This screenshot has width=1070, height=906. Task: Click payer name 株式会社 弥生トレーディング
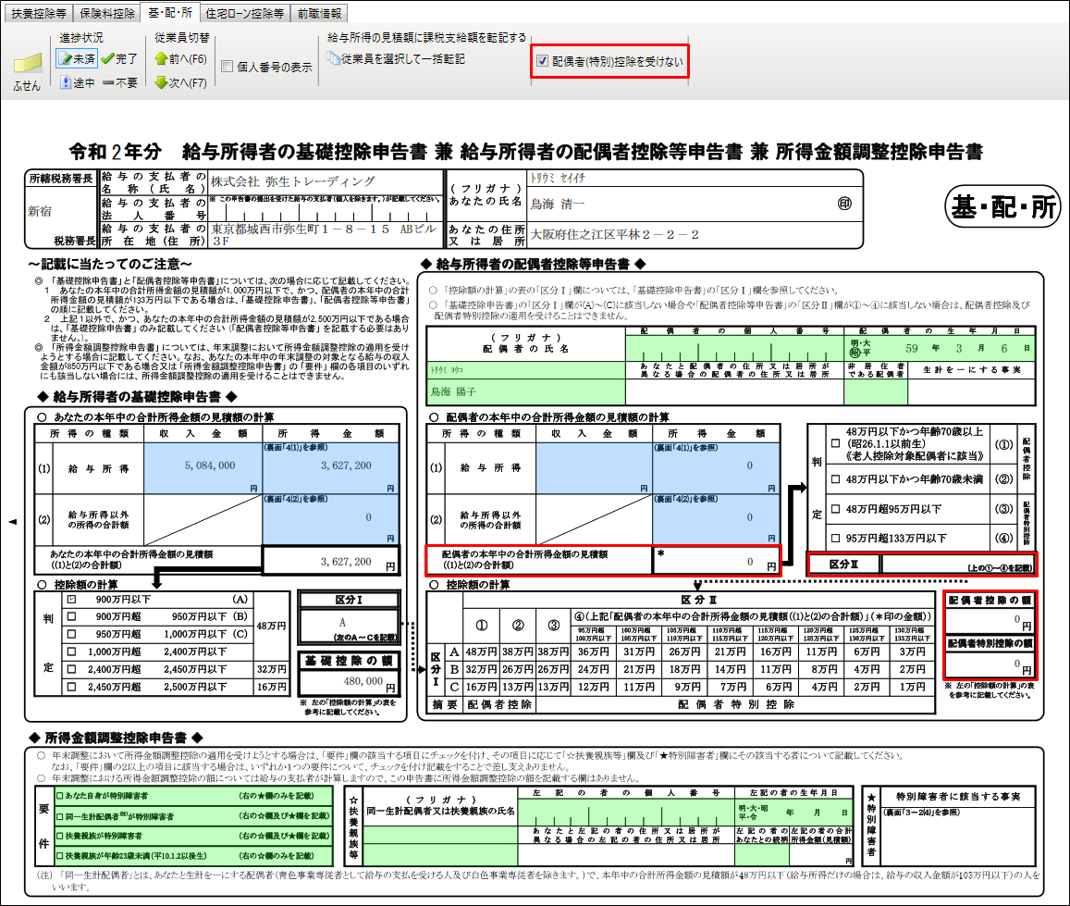pos(293,181)
